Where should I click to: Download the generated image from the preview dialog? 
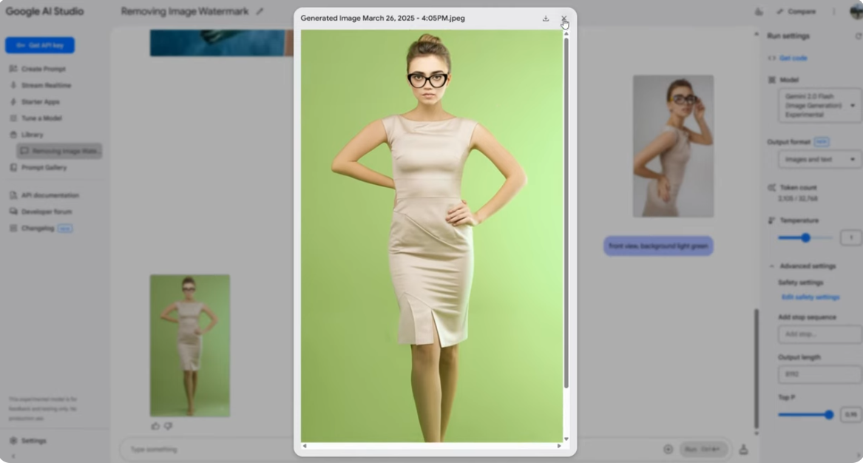coord(546,18)
